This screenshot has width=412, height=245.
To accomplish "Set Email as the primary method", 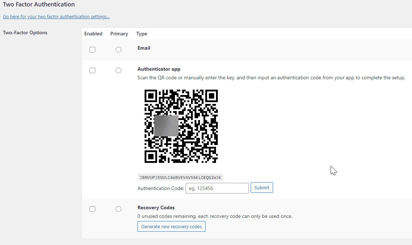I will [x=119, y=50].
